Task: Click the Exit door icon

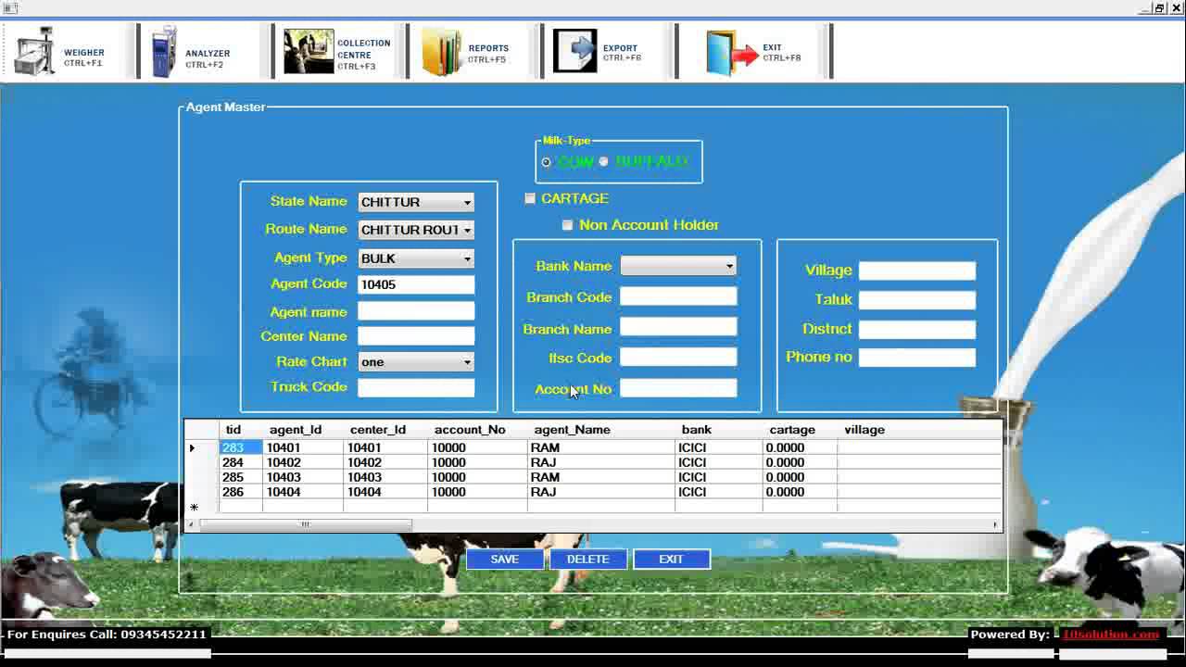Action: 731,53
